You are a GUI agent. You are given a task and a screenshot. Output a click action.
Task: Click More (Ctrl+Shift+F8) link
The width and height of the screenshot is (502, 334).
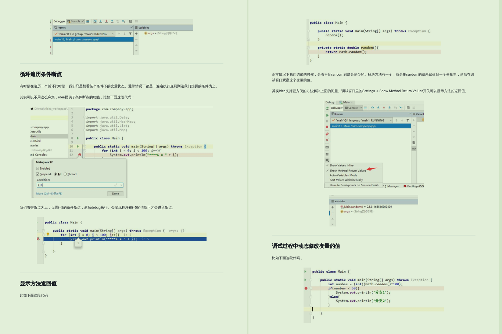coord(49,193)
